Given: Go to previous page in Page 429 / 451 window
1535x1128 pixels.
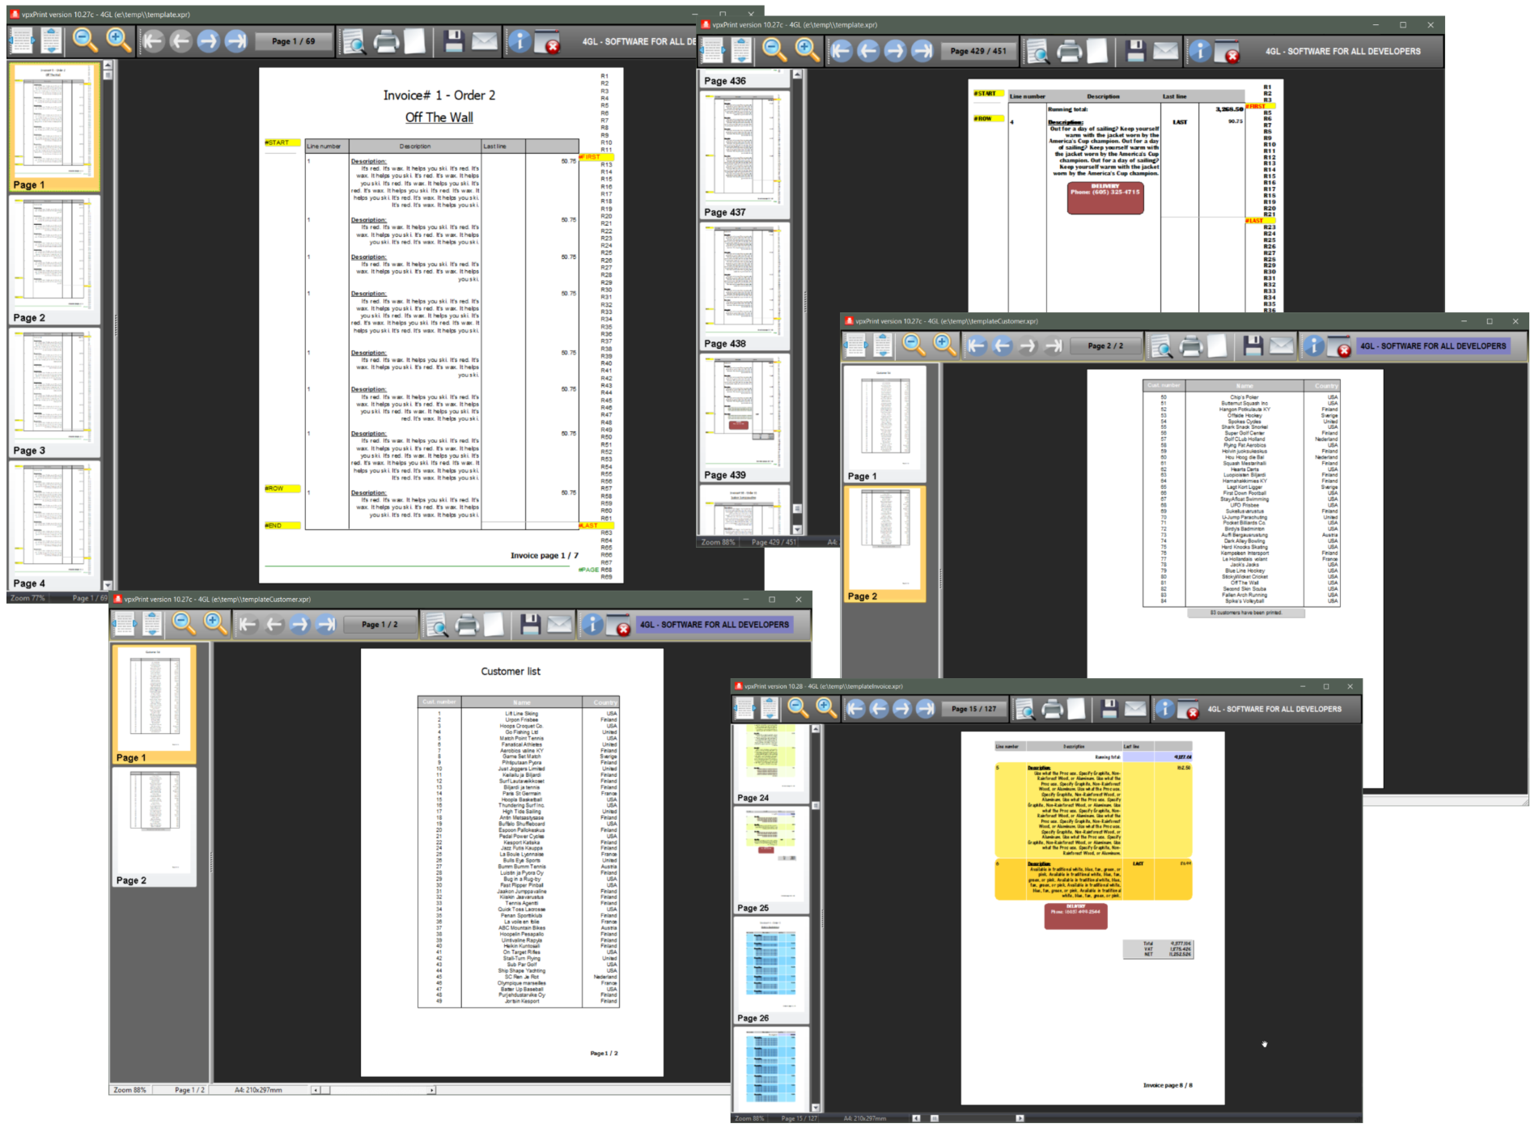Looking at the screenshot, I should tap(868, 51).
